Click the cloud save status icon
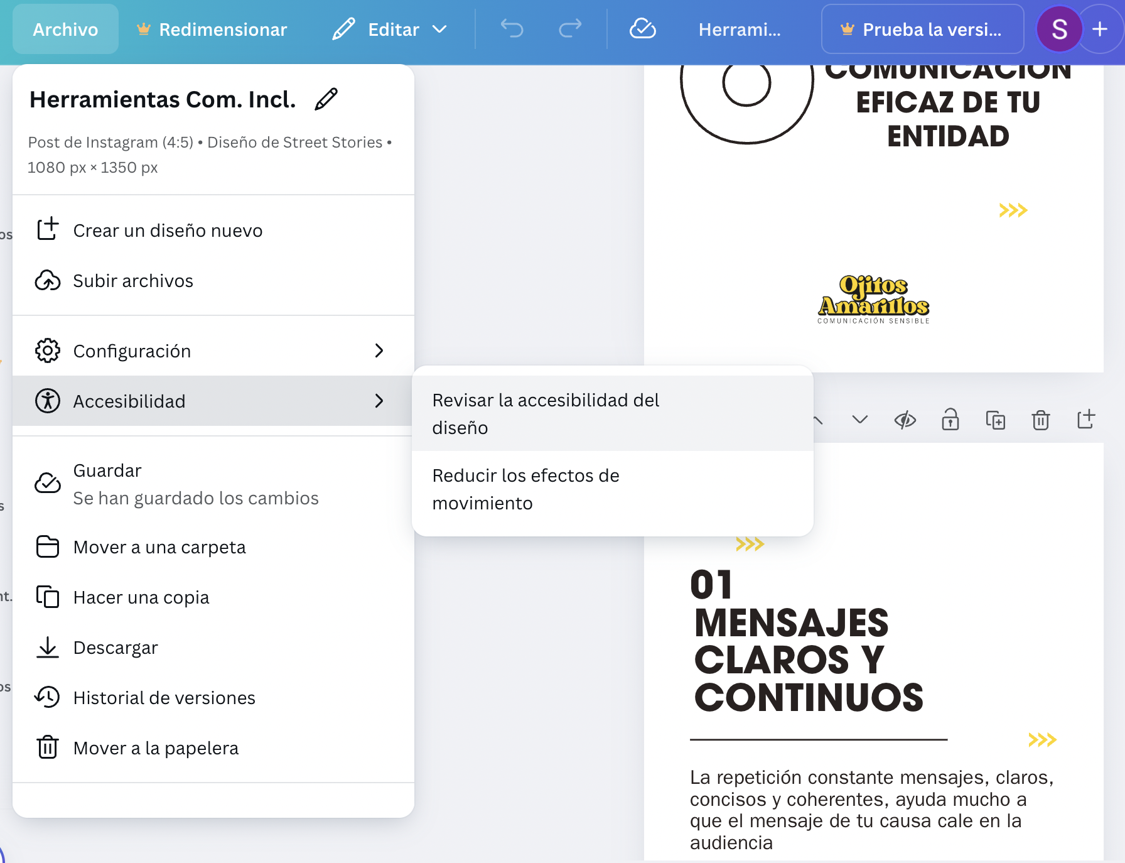The width and height of the screenshot is (1125, 863). [642, 29]
